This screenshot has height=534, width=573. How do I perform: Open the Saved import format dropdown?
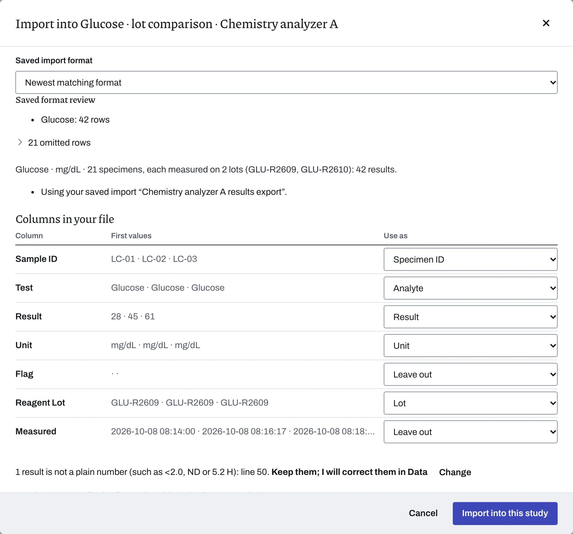coord(286,82)
